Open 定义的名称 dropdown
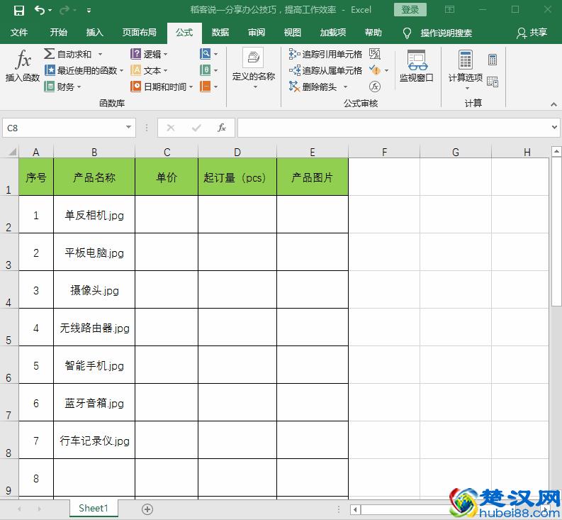The height and width of the screenshot is (520, 562). [x=254, y=69]
